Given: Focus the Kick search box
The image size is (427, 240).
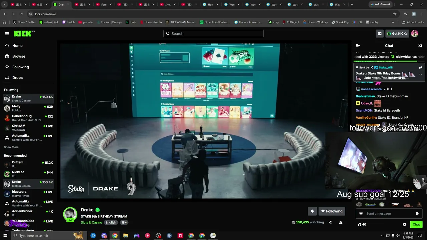Looking at the screenshot, I should click(213, 34).
